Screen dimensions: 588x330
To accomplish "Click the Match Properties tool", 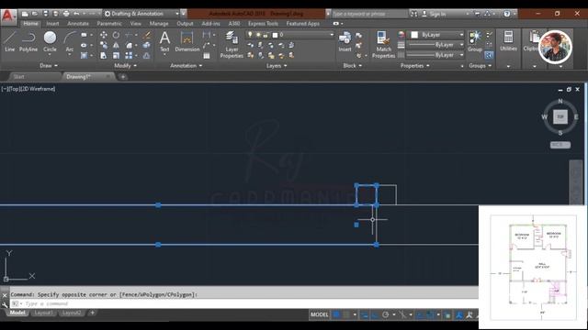I will tap(383, 45).
